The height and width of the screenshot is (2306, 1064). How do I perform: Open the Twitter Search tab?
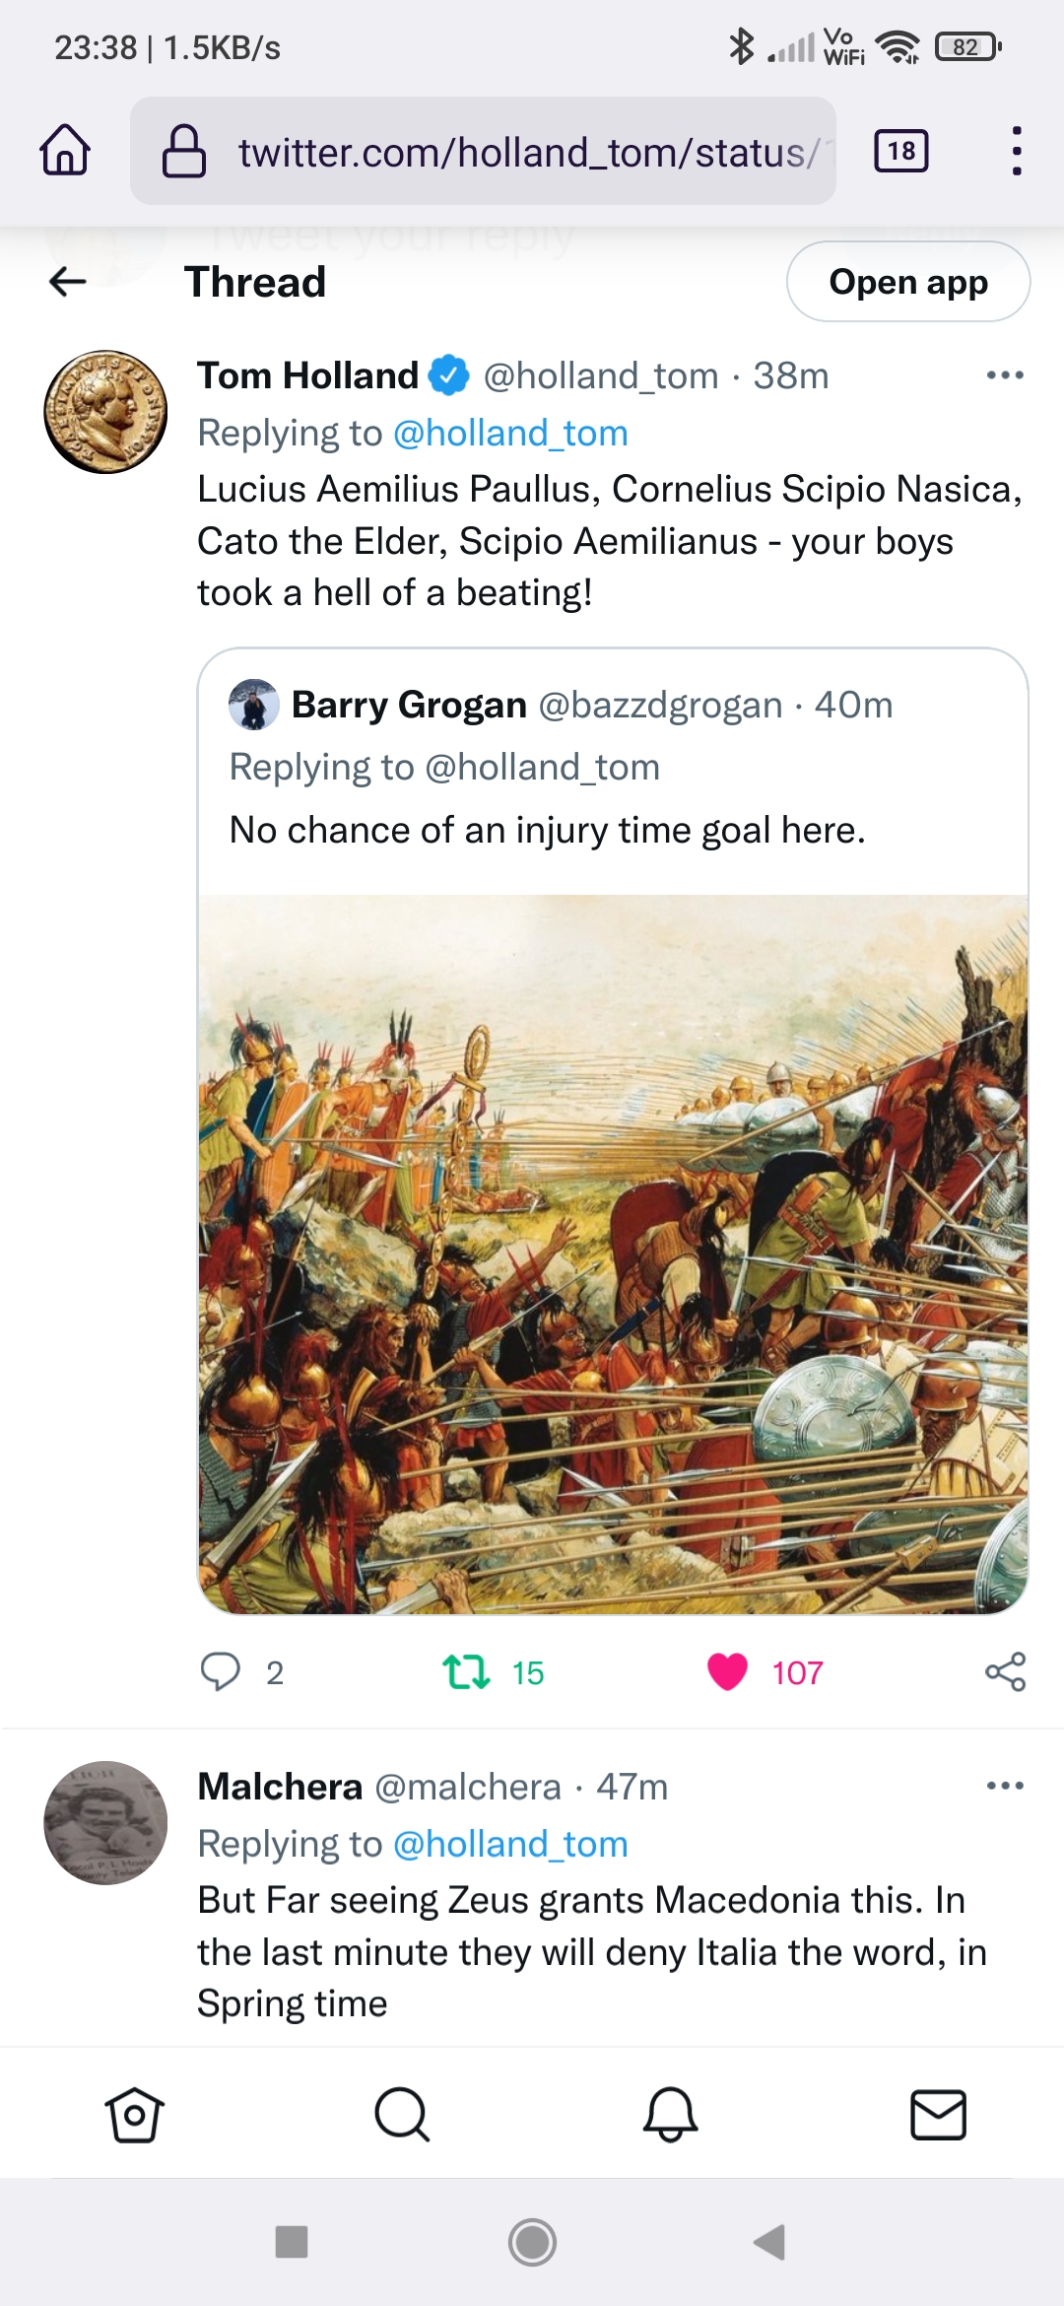402,2114
